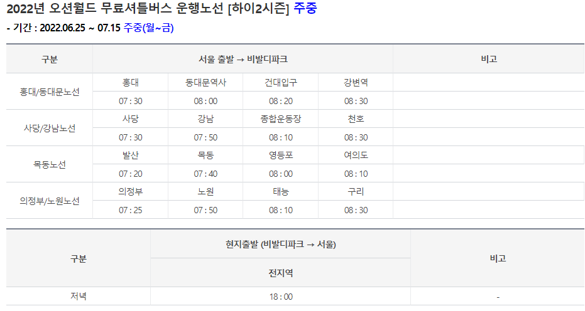This screenshot has width=585, height=311.
Task: Click the 08:20 time under 건대입구
Action: tap(280, 101)
